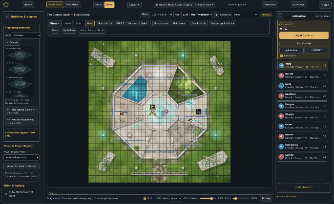Open the View dropdown in the toolbar

[55, 23]
